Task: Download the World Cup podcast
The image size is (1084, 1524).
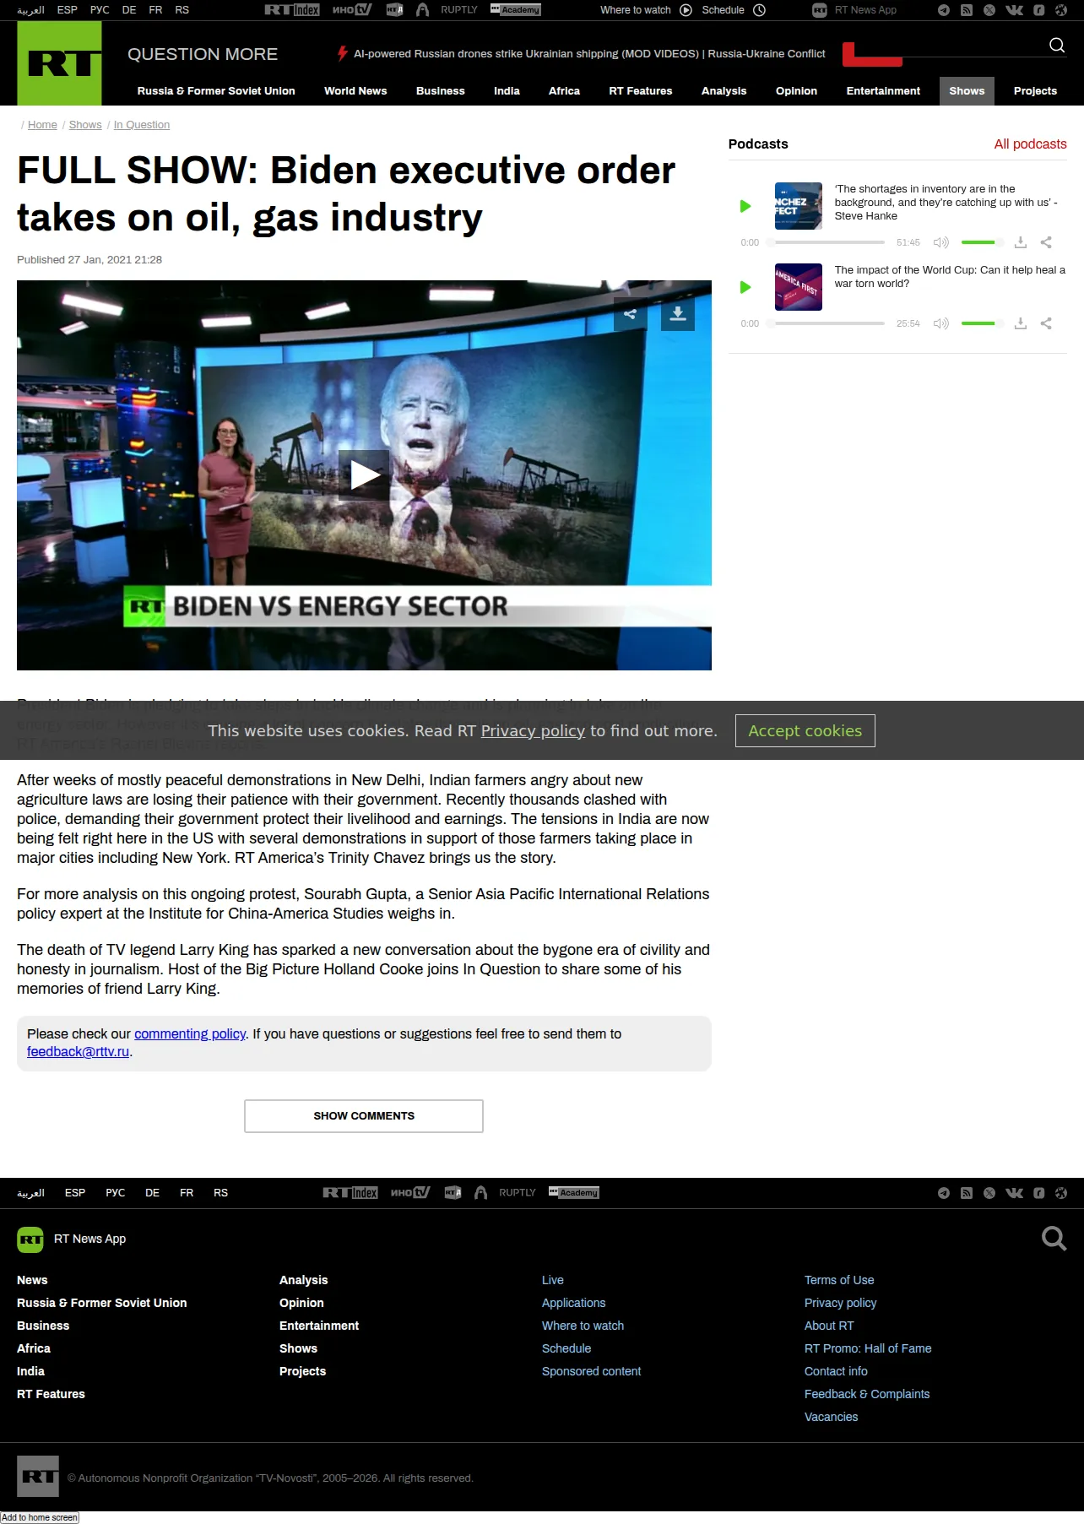Action: coord(1021,323)
